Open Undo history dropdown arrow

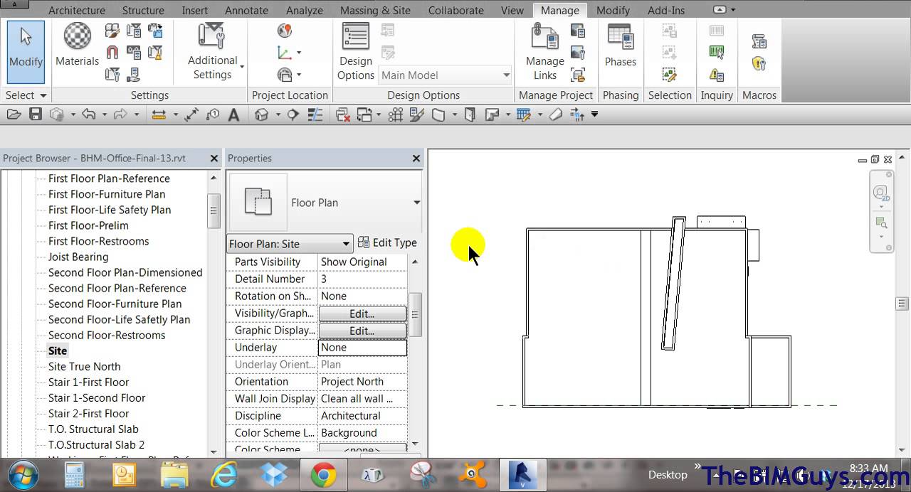[x=105, y=114]
